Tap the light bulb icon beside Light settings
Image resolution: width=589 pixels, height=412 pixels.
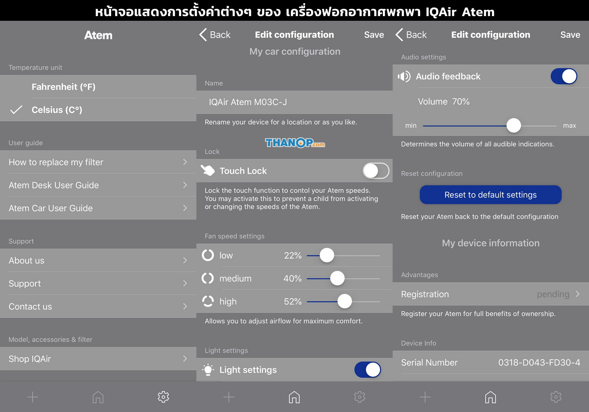pos(208,370)
